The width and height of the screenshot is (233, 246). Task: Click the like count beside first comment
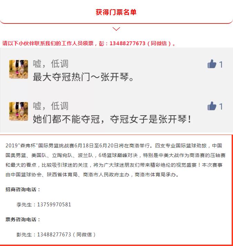pos(221,65)
